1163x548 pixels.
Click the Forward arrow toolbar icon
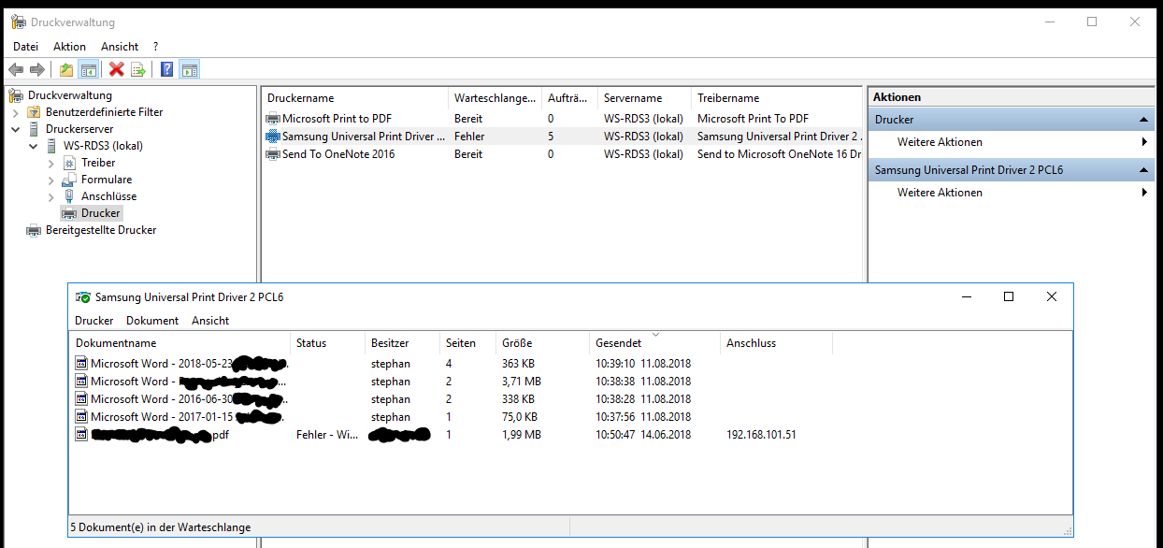(x=37, y=69)
